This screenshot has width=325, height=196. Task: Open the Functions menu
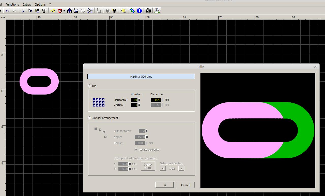(x=12, y=4)
